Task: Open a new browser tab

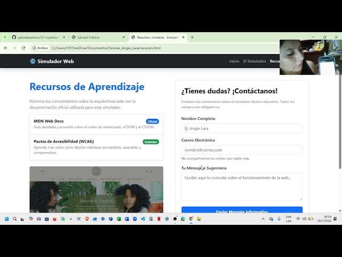Action: (x=192, y=37)
